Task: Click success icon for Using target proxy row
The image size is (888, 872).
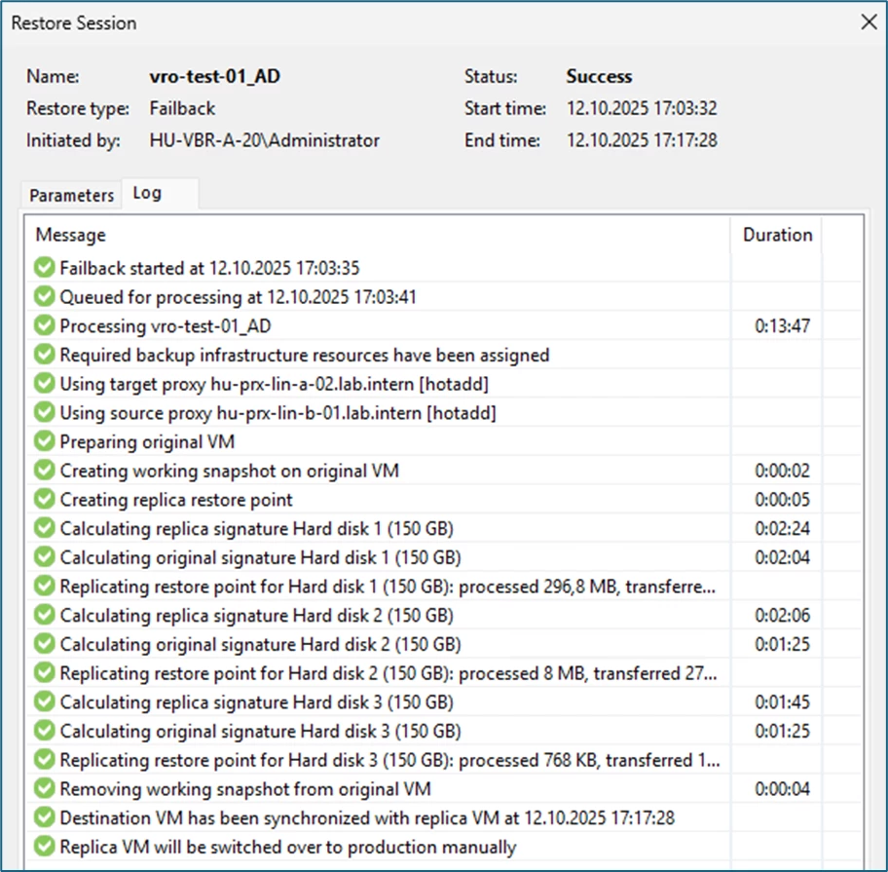Action: pyautogui.click(x=44, y=384)
